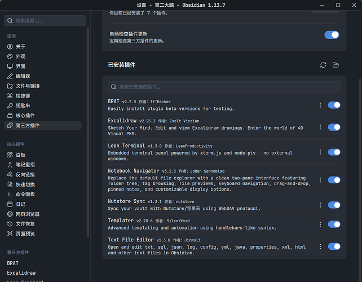362x282 pixels.
Task: Open the 关于 settings section
Action: 43,47
